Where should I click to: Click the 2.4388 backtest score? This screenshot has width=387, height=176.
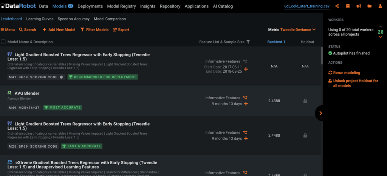point(274,101)
